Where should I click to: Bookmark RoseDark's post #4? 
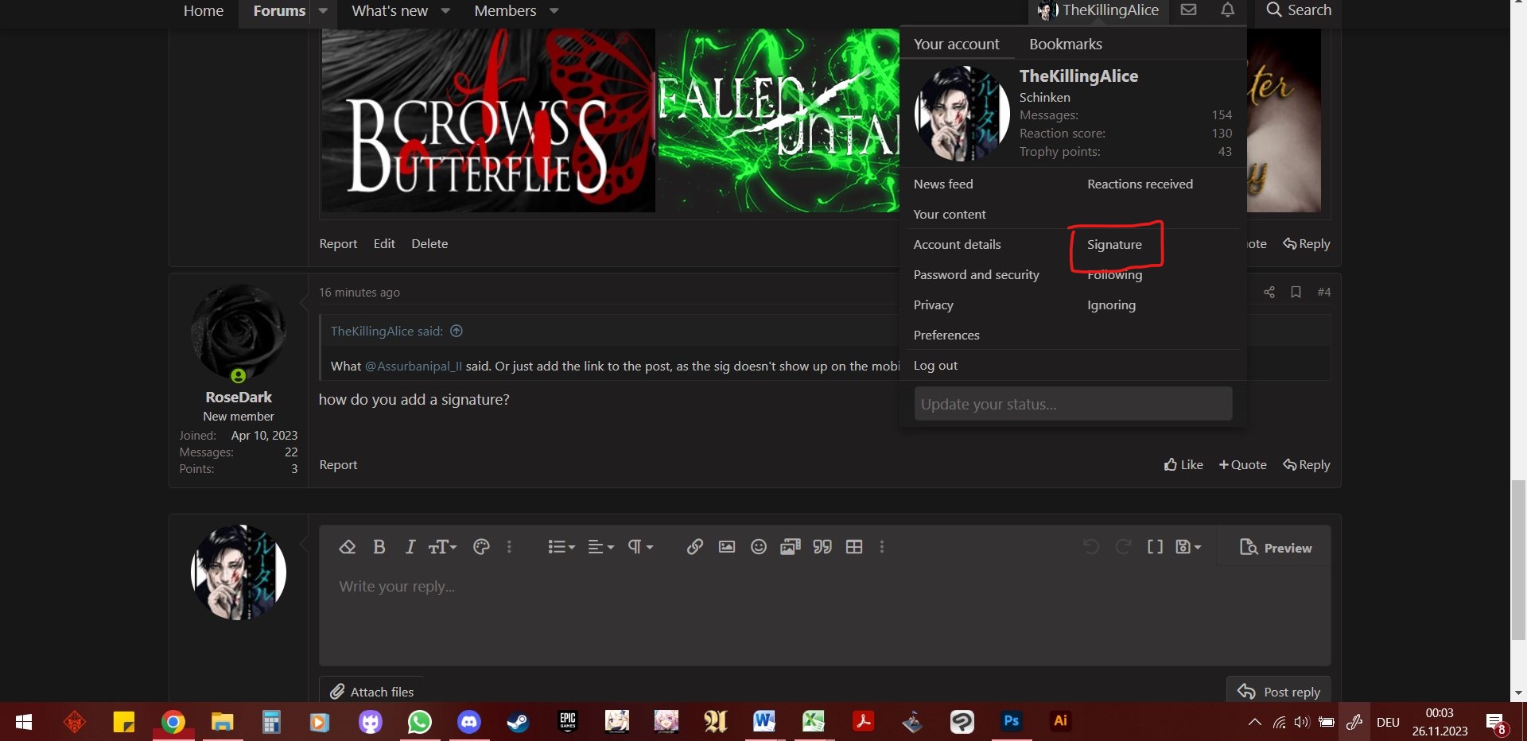point(1296,293)
